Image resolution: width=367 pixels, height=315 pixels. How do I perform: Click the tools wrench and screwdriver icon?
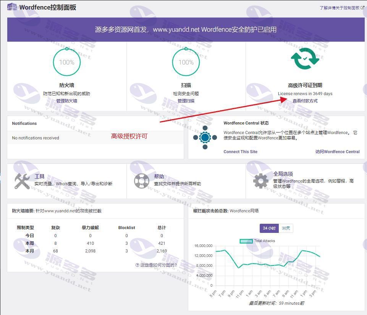[22, 181]
